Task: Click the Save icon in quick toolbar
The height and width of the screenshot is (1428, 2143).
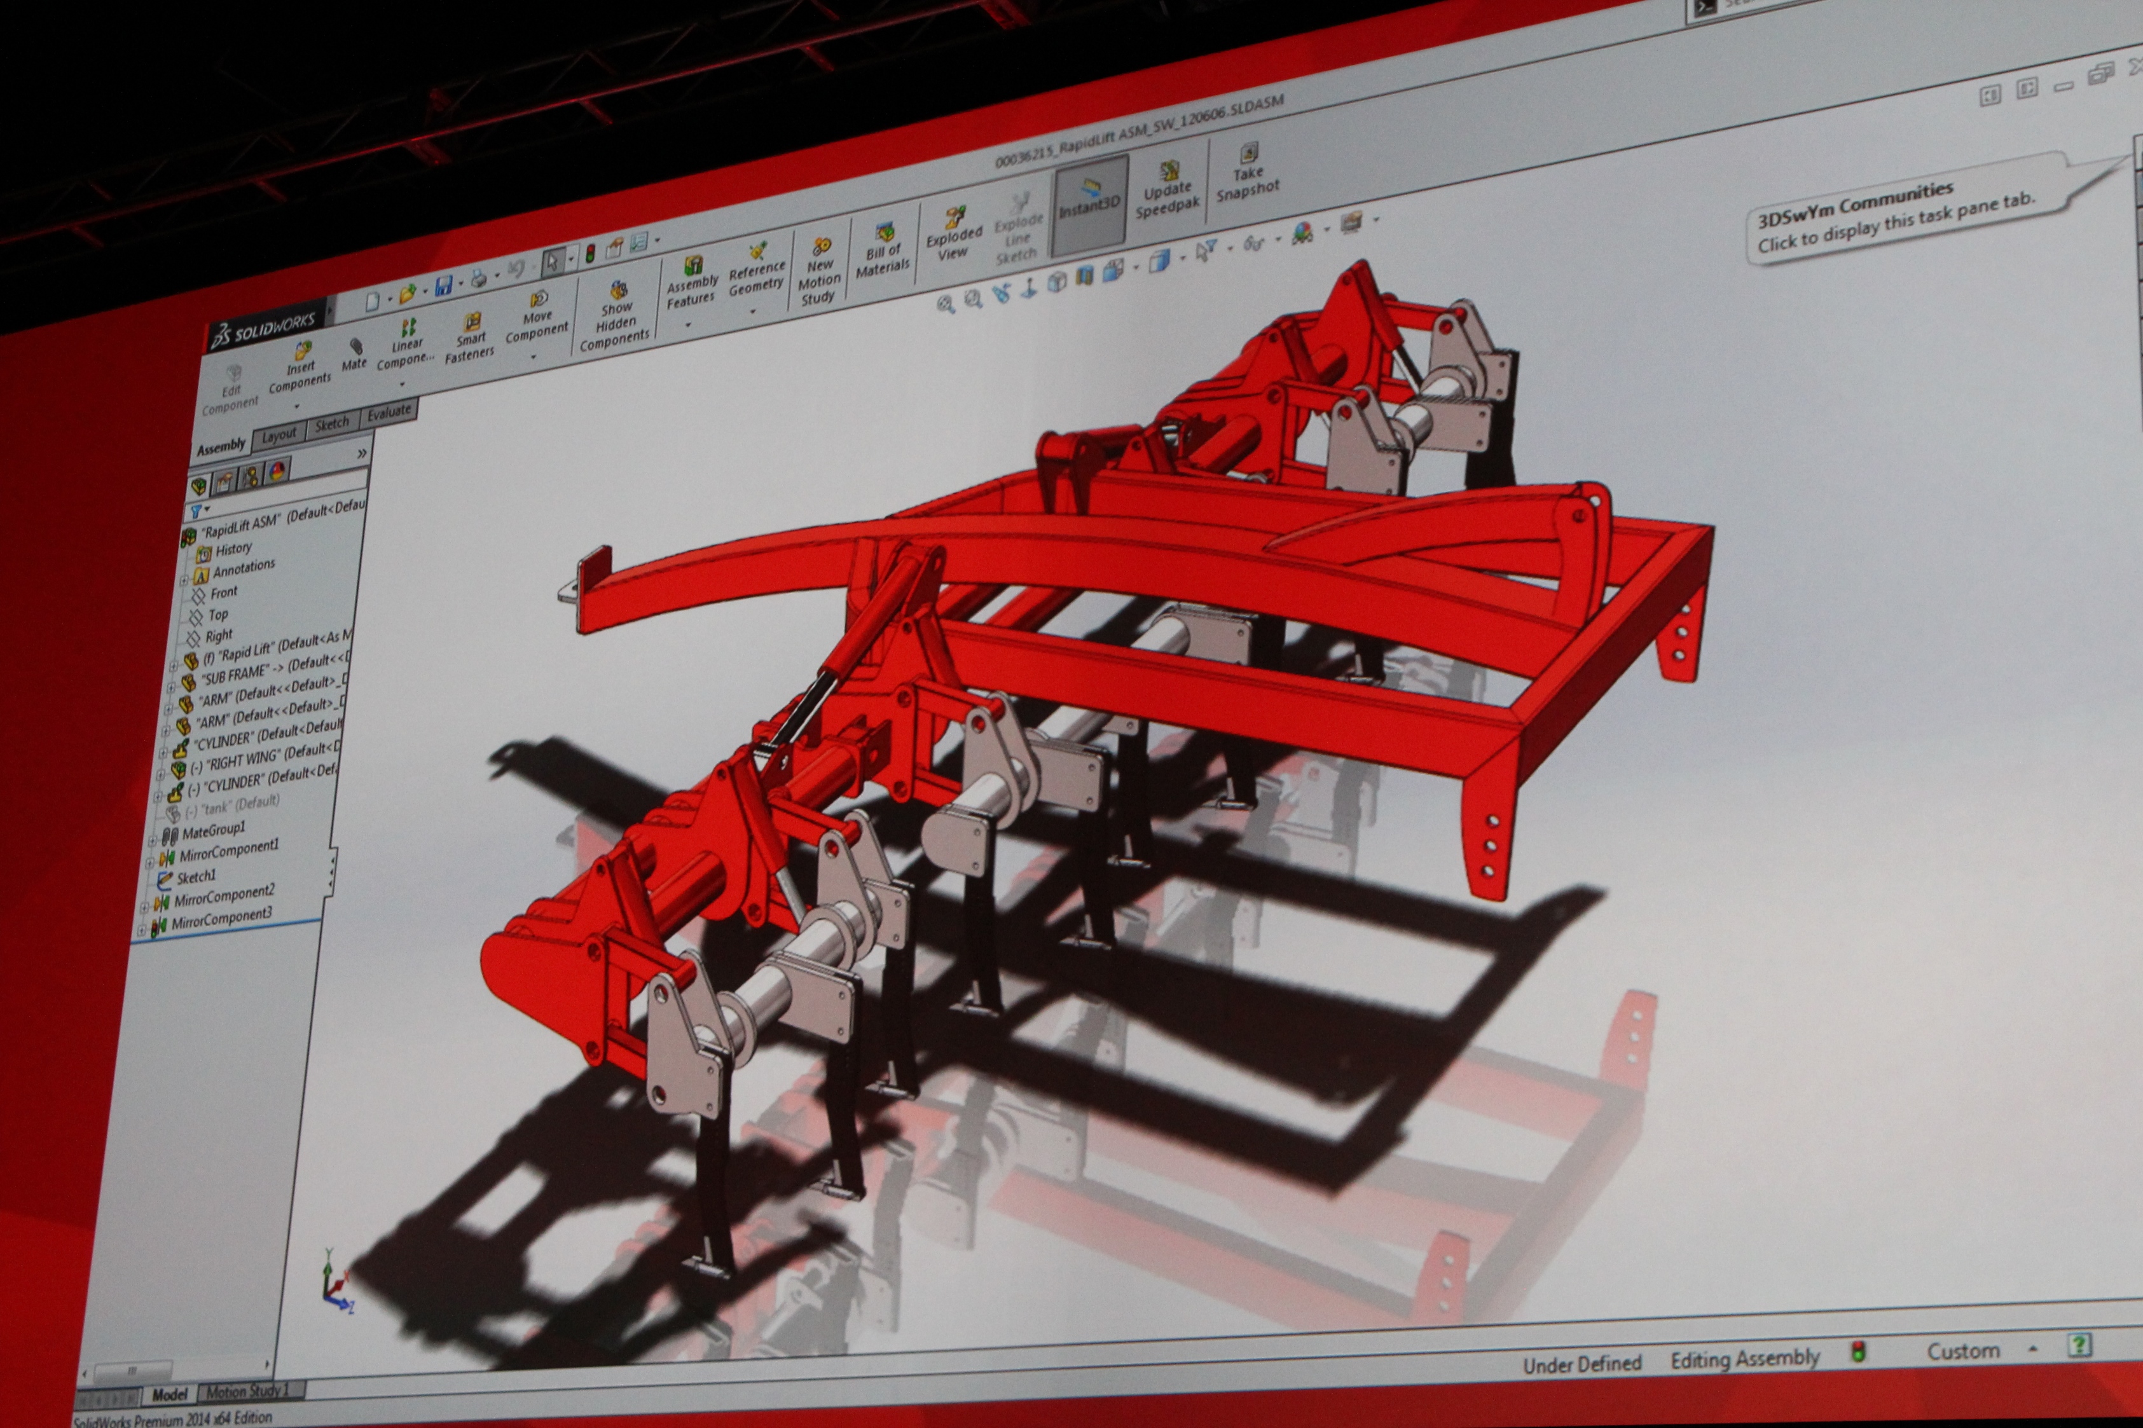Action: (443, 287)
